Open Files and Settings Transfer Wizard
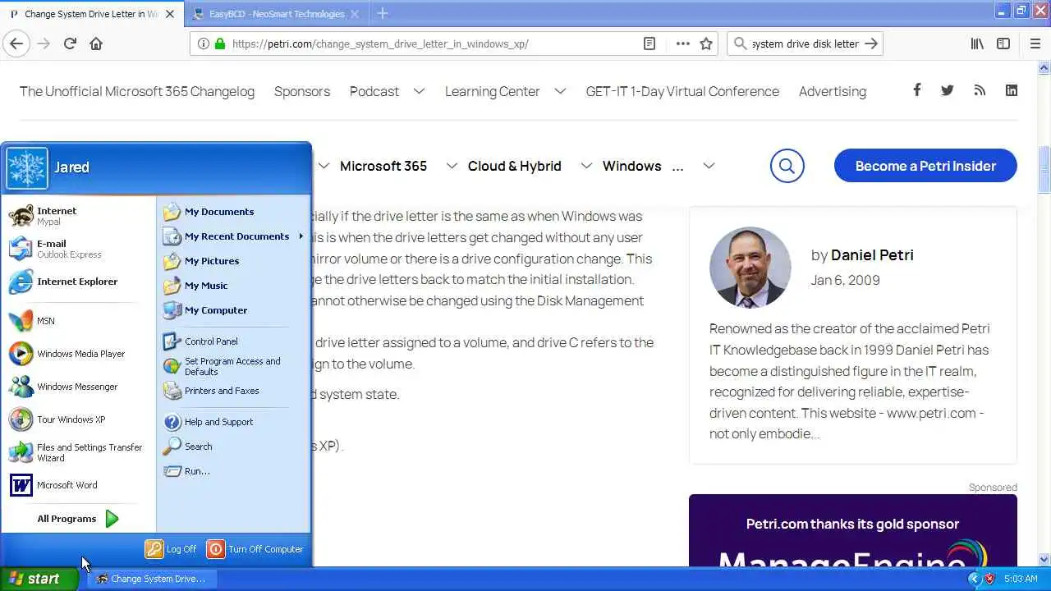The image size is (1051, 591). click(x=79, y=452)
